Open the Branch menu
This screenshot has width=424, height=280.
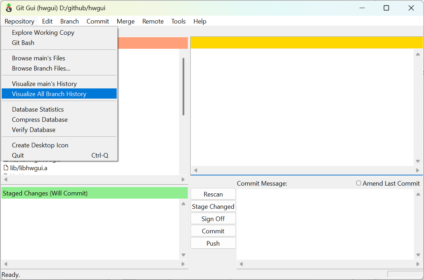coord(69,21)
